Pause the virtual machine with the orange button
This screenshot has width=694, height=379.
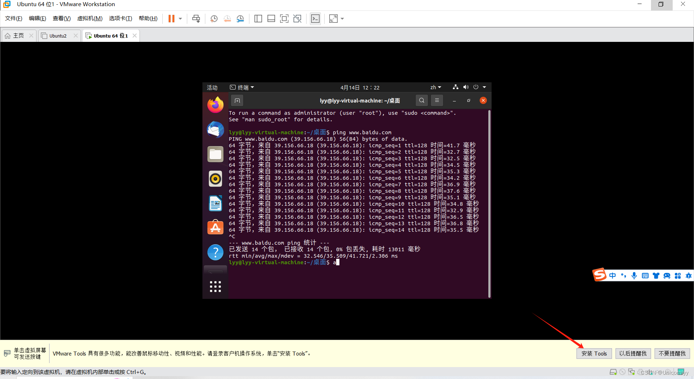pyautogui.click(x=171, y=19)
